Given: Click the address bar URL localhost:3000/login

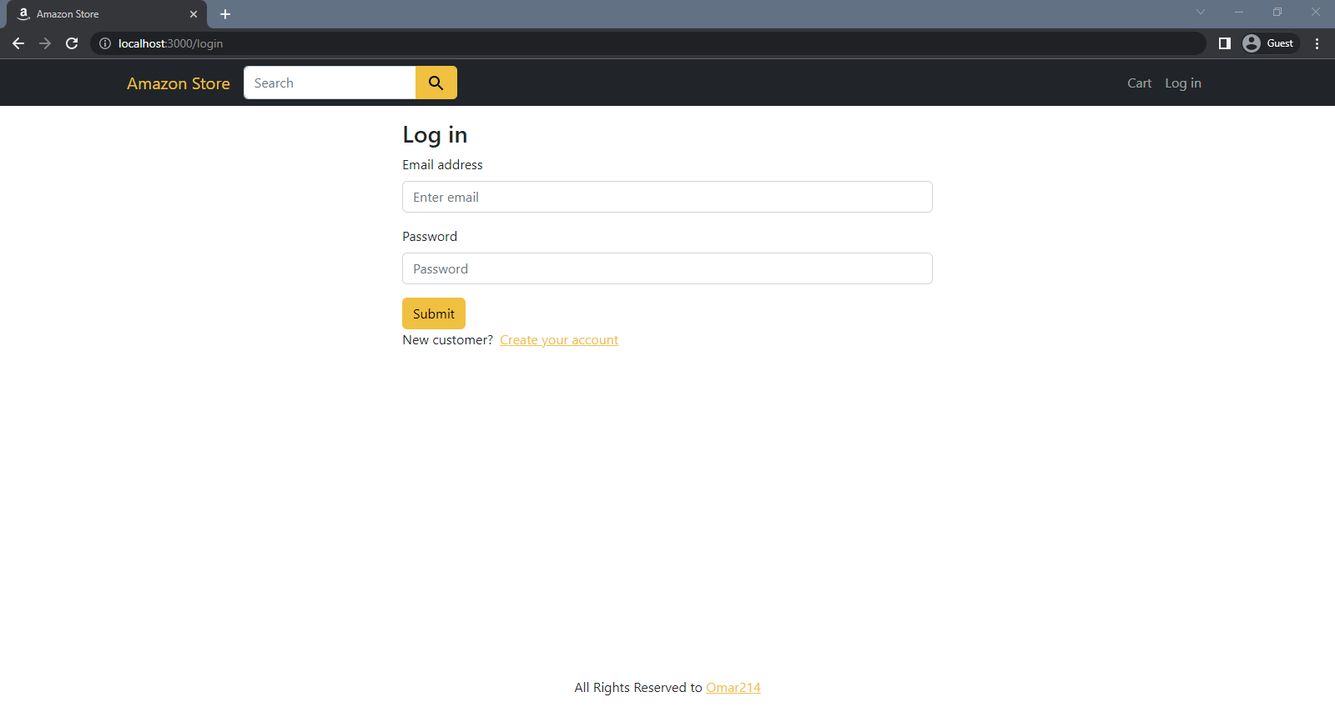Looking at the screenshot, I should point(170,43).
